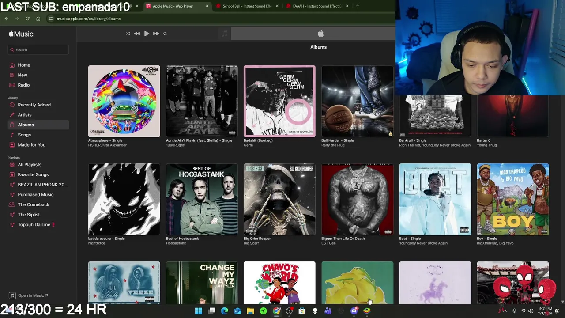Open the Big Grim Reaper album cover

[x=279, y=199]
